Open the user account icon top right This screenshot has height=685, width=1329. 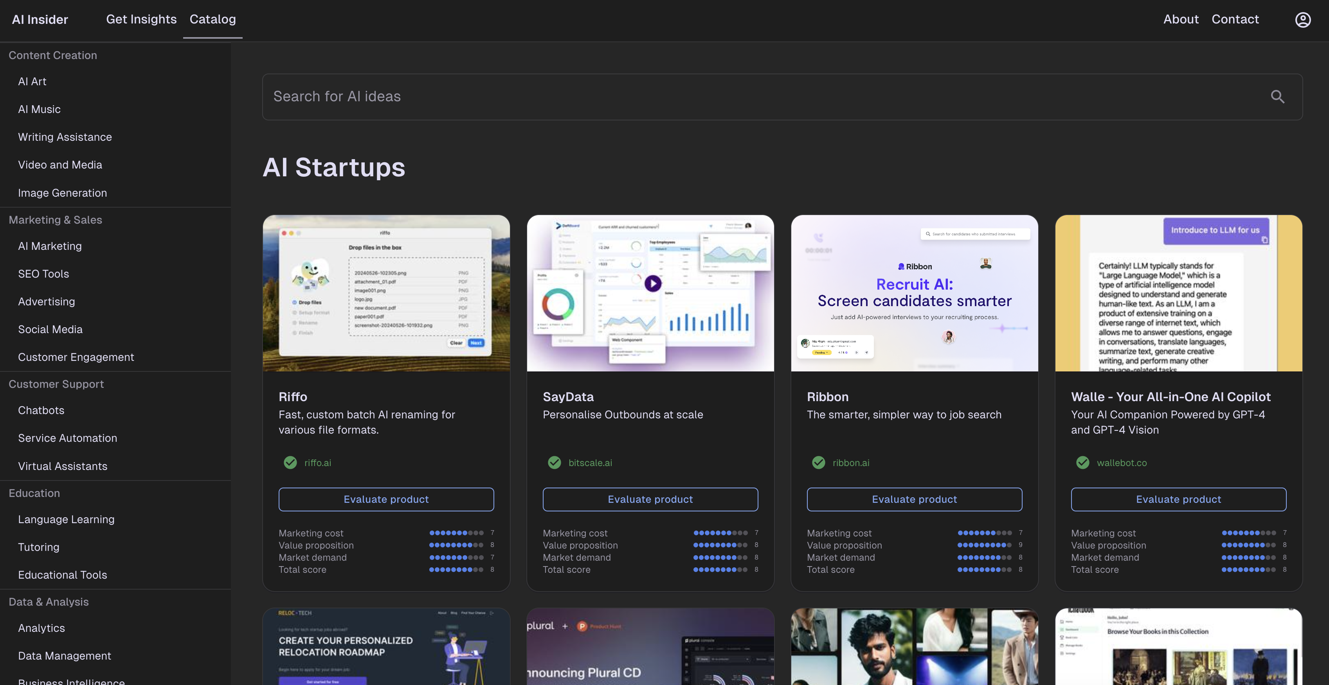coord(1303,20)
